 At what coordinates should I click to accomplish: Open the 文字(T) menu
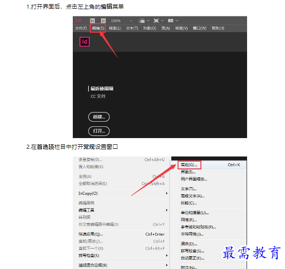tap(132, 28)
